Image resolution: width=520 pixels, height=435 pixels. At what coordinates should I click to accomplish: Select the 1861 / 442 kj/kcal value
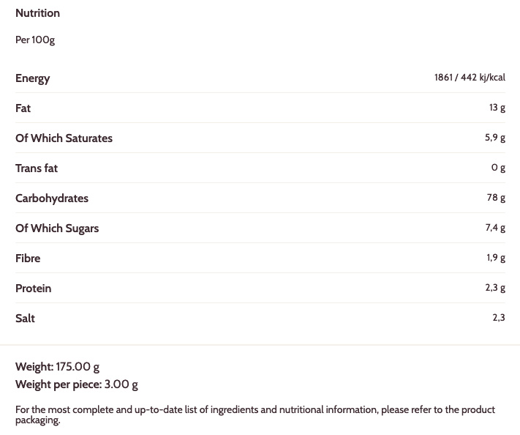coord(470,78)
